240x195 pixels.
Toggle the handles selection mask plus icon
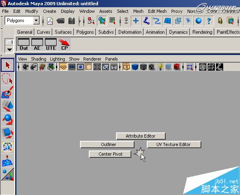[x=136, y=21]
